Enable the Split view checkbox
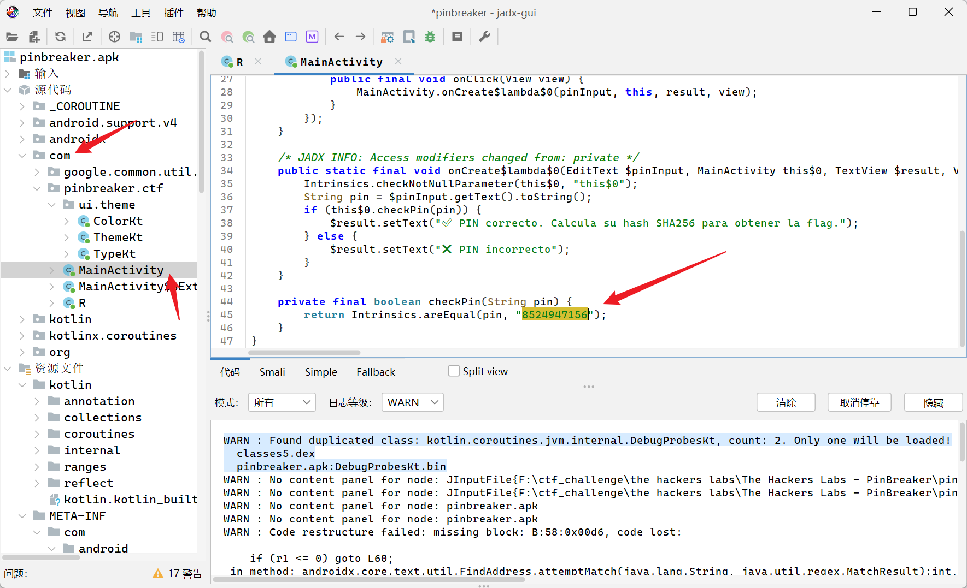Viewport: 967px width, 588px height. pyautogui.click(x=454, y=371)
